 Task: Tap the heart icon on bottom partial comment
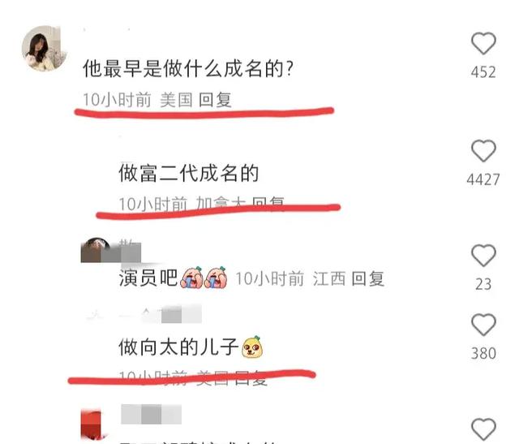(483, 429)
